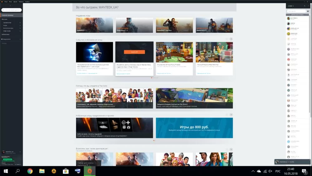Open the Star Wars Battlefront II progression news card
The width and height of the screenshot is (312, 176).
point(95,58)
